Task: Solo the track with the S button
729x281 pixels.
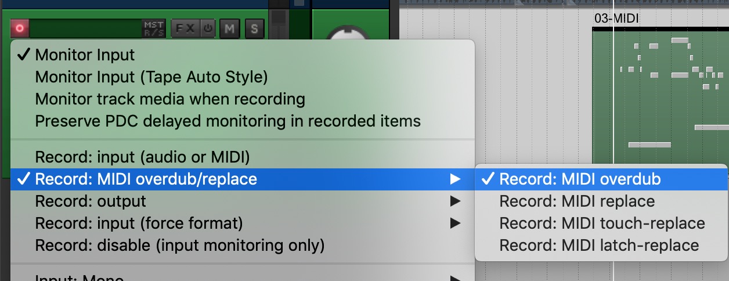Action: pos(255,28)
